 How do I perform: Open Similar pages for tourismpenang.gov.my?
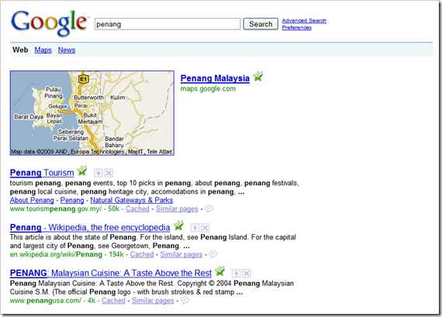click(177, 208)
